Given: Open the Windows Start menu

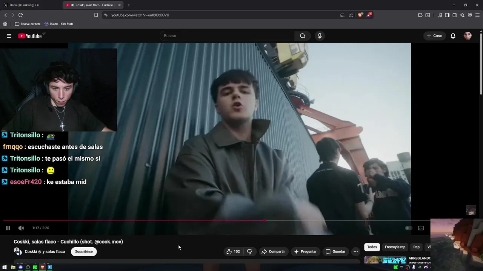Looking at the screenshot, I should pyautogui.click(x=5, y=267).
